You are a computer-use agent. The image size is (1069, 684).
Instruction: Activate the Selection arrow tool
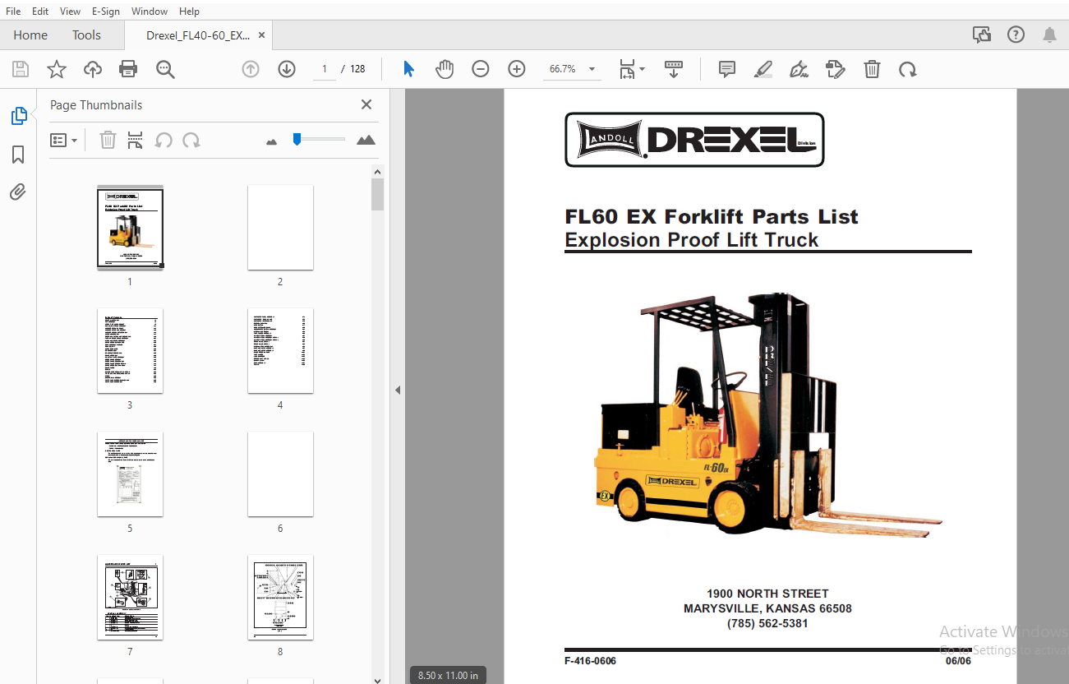(408, 69)
